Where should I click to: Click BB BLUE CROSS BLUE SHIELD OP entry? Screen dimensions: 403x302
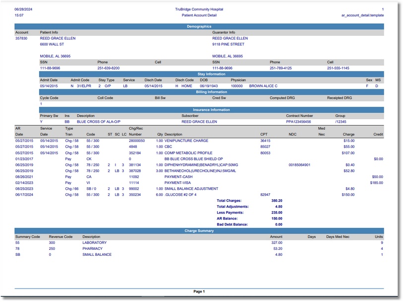193,159
